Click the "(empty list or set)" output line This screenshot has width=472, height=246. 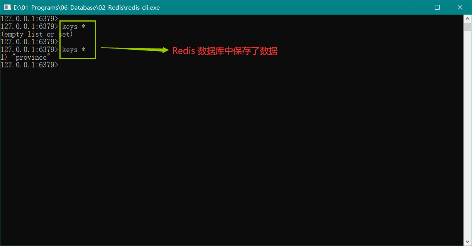[x=37, y=34]
